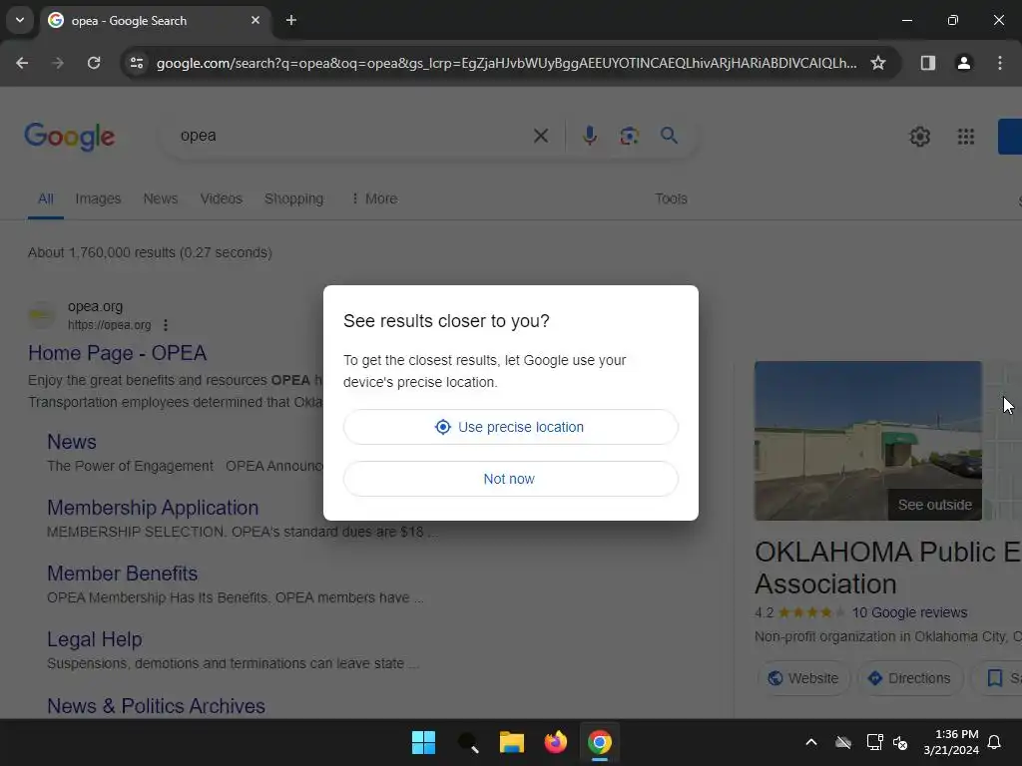1022x766 pixels.
Task: Open News & Politics Archives link
Action: point(156,706)
